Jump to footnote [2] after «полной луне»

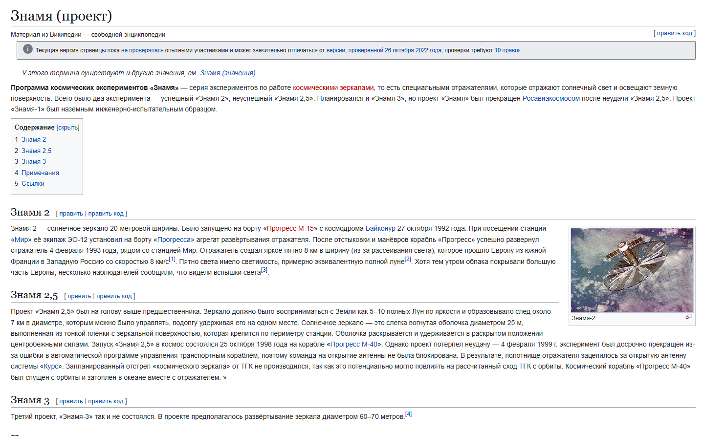pos(408,260)
